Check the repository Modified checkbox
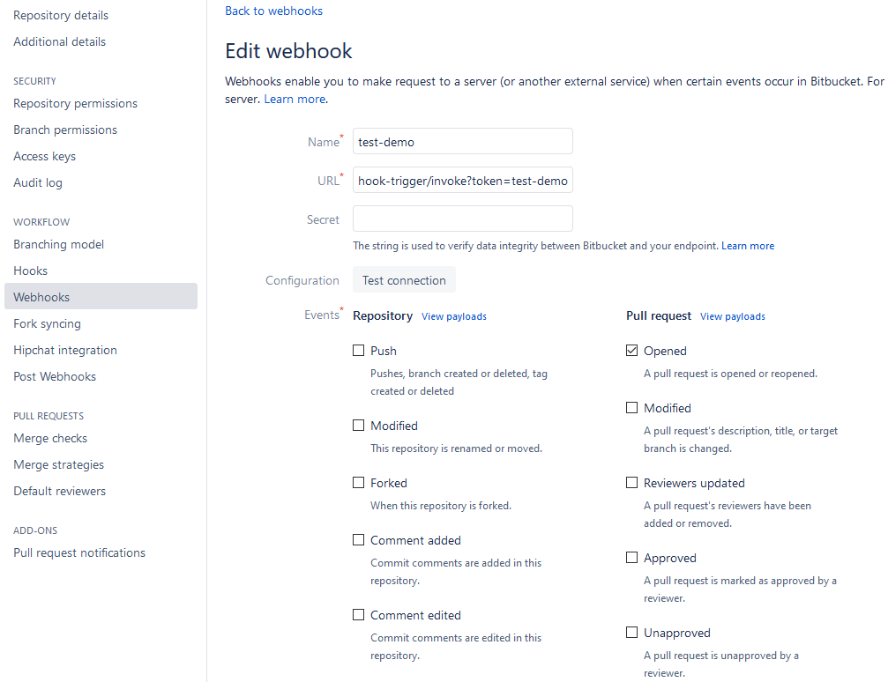 tap(358, 426)
